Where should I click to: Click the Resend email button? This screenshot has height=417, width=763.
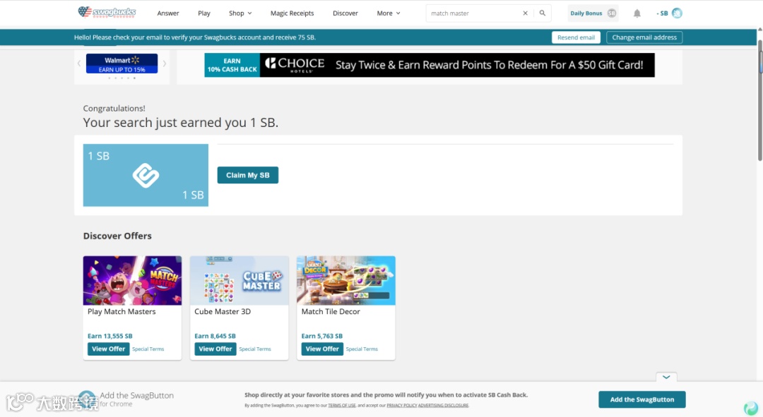(576, 37)
